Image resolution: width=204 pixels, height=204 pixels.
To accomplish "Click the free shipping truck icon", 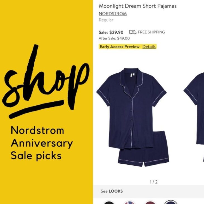I will (133, 32).
